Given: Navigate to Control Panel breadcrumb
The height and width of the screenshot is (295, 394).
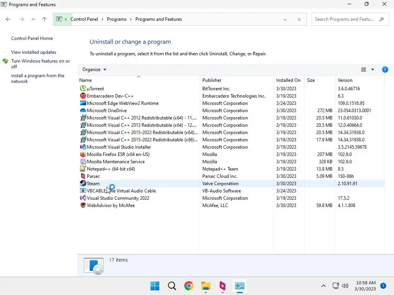Looking at the screenshot, I should point(84,19).
